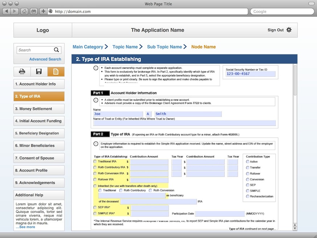317x238 pixels.
Task: Select Roth Contributory IRA radio button
Action: tap(95, 167)
